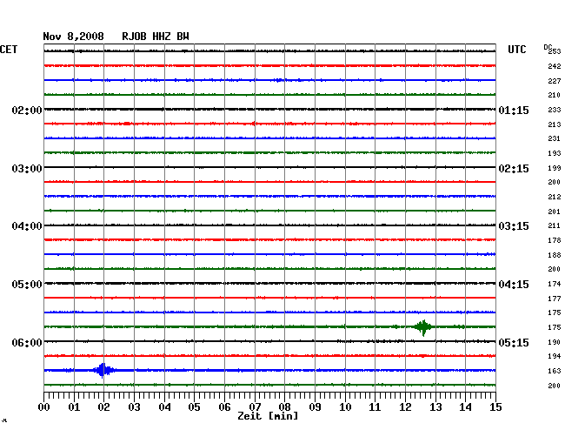Click the DC value "201"
This screenshot has width=565, height=430.
pos(555,212)
